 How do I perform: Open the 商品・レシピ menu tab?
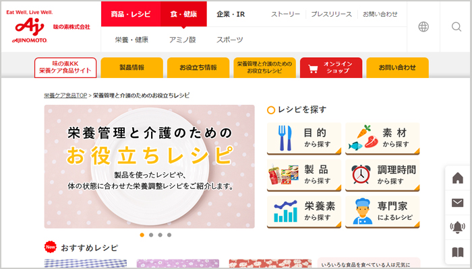[131, 14]
